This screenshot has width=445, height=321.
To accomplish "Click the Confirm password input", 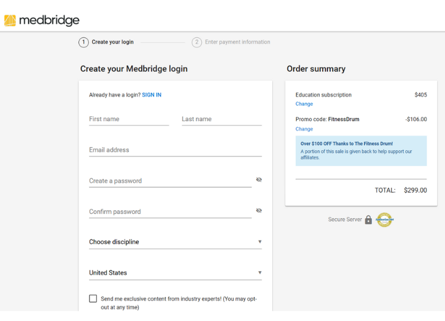I will [169, 212].
